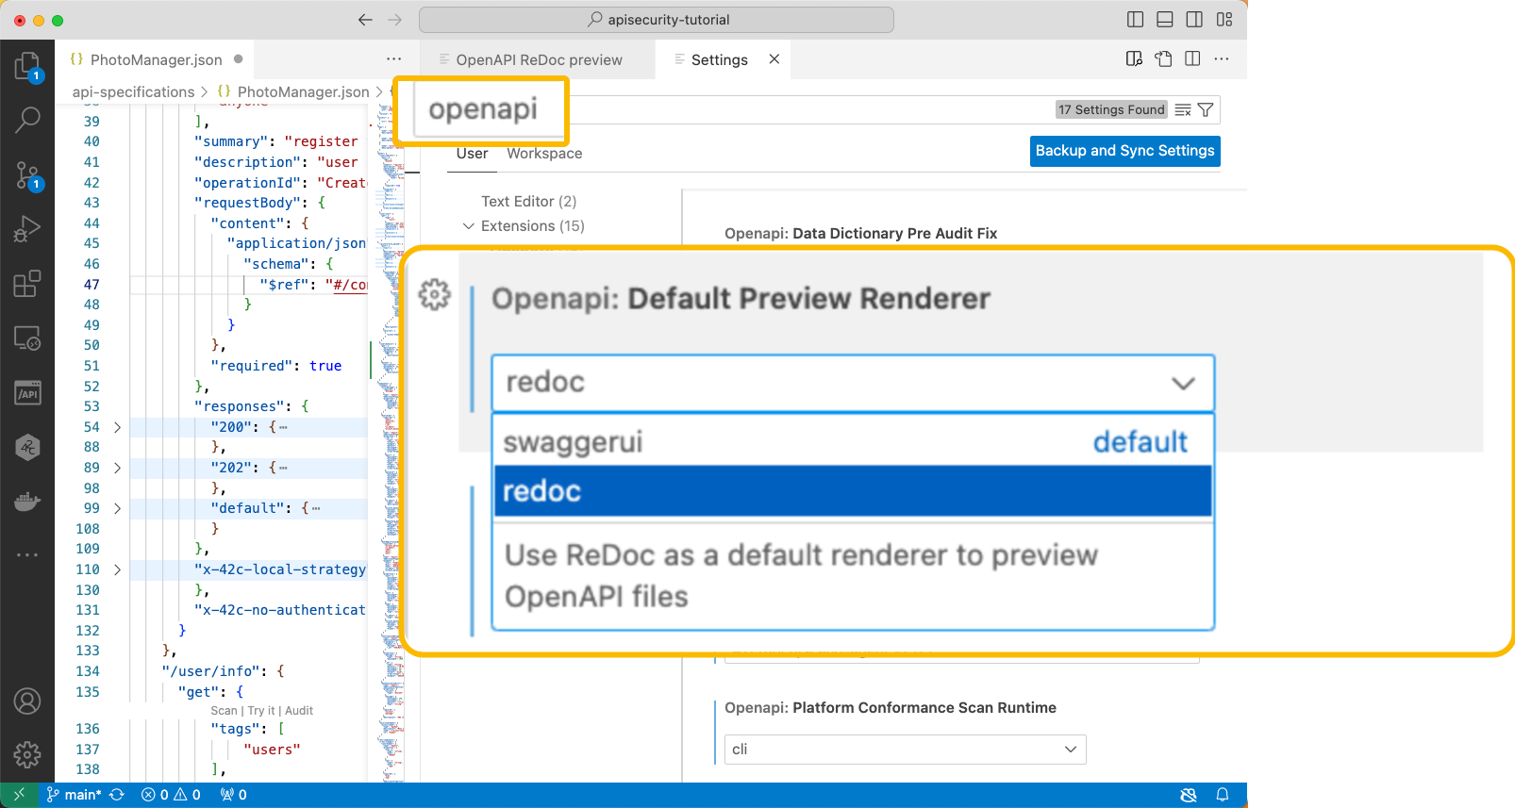Split the Settings editor right
The width and height of the screenshot is (1515, 808).
[x=1192, y=58]
